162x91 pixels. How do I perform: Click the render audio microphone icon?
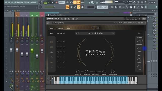point(142,2)
